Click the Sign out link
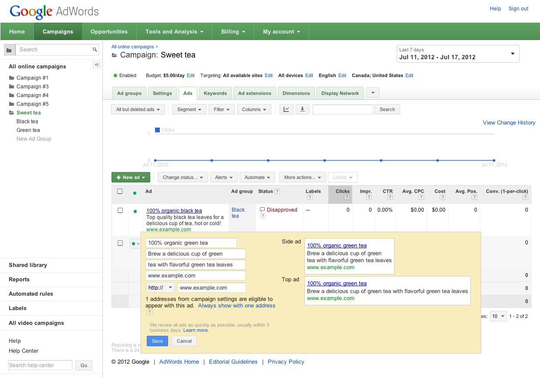This screenshot has height=378, width=540. pos(519,9)
